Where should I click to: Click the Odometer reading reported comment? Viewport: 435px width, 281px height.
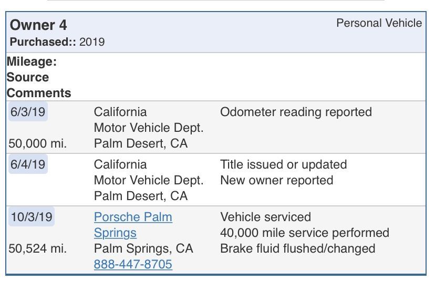[x=296, y=112]
